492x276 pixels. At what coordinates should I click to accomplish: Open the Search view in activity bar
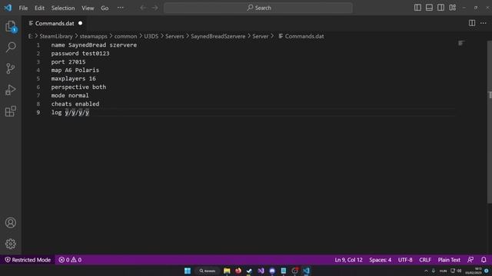coord(11,48)
